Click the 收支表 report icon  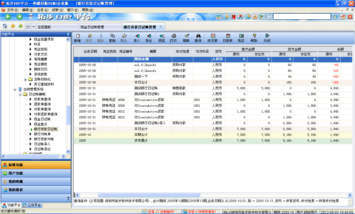click(x=213, y=38)
